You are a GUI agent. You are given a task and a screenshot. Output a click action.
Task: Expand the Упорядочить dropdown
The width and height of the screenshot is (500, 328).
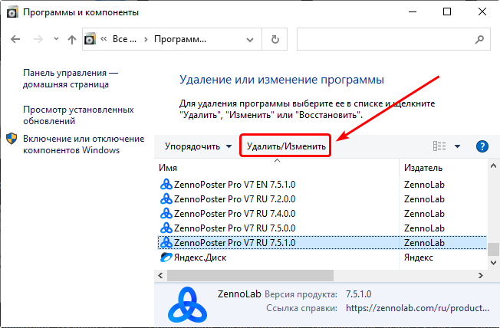point(199,146)
